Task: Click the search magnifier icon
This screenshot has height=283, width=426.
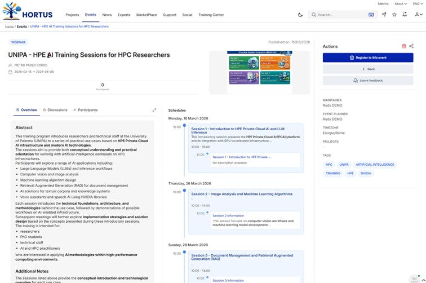Action: point(313,15)
